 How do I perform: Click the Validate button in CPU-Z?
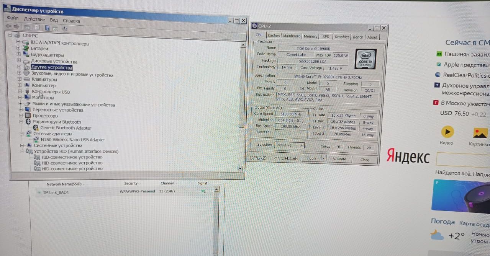(x=339, y=159)
